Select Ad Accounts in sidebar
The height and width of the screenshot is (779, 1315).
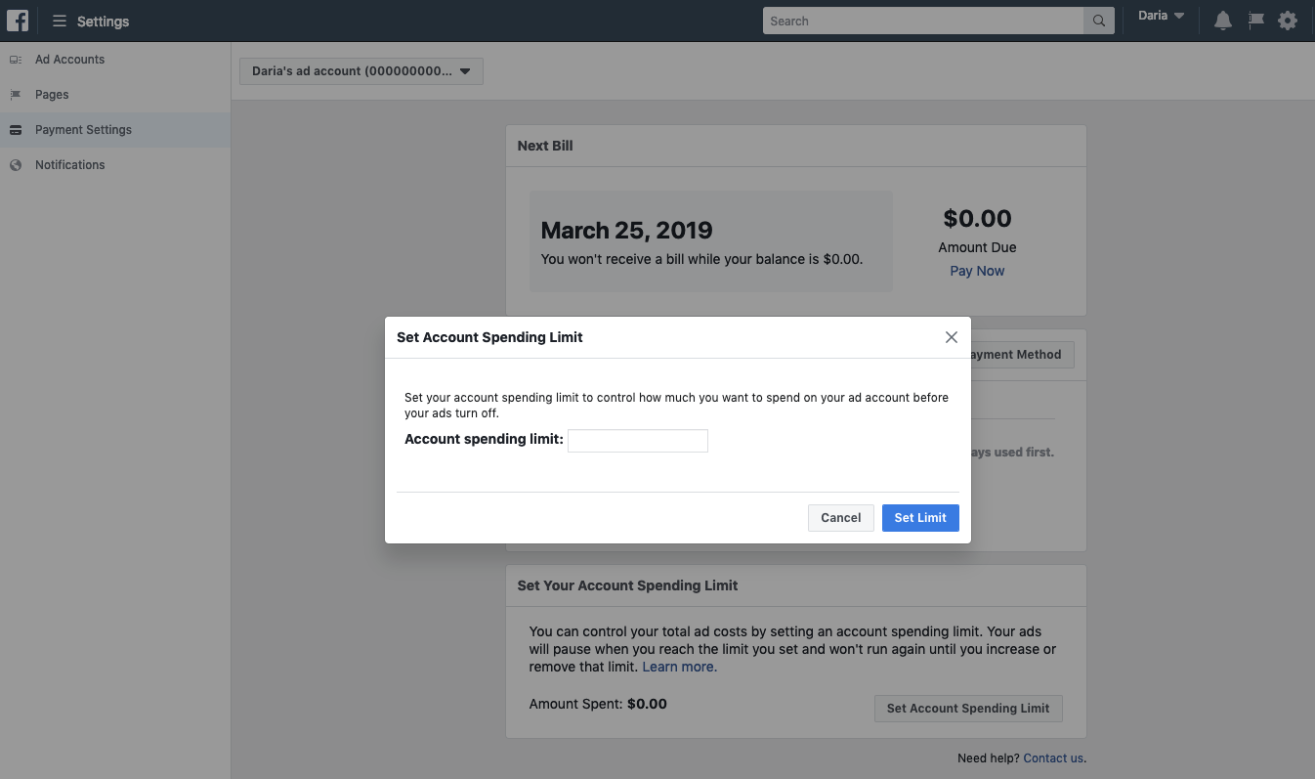point(69,60)
